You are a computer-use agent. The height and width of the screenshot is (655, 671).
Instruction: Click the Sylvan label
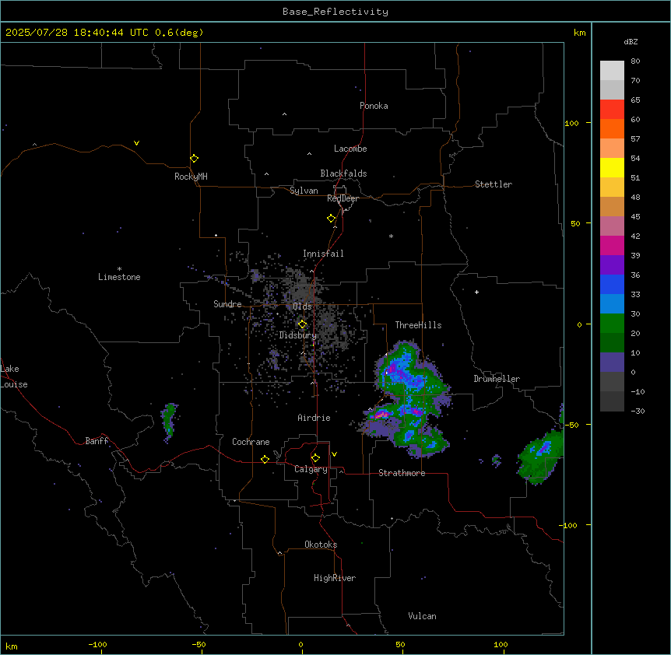[304, 191]
